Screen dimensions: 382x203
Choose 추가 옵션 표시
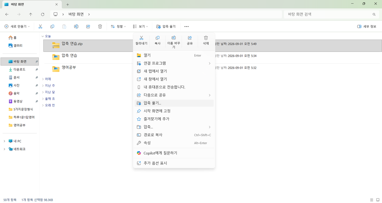pos(174,163)
